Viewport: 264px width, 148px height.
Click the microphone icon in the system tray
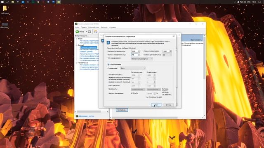[x=238, y=2]
